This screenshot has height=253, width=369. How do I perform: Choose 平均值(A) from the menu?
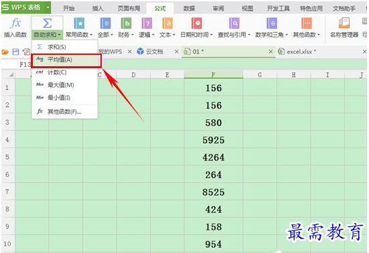(x=65, y=60)
